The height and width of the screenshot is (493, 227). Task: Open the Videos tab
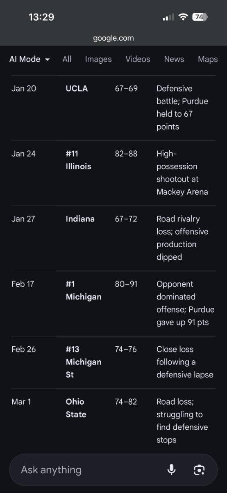138,59
